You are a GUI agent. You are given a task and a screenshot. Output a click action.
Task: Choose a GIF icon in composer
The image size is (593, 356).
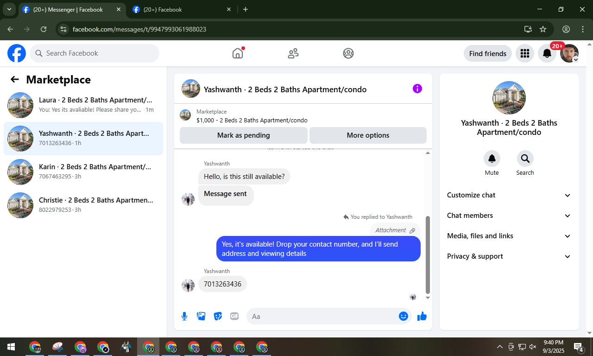[234, 316]
